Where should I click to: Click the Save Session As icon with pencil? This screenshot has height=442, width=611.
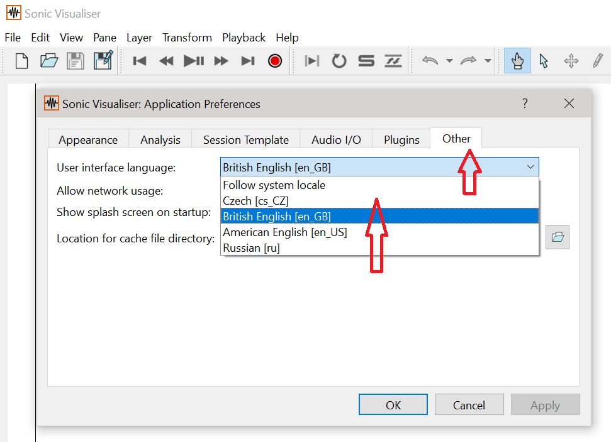(103, 60)
